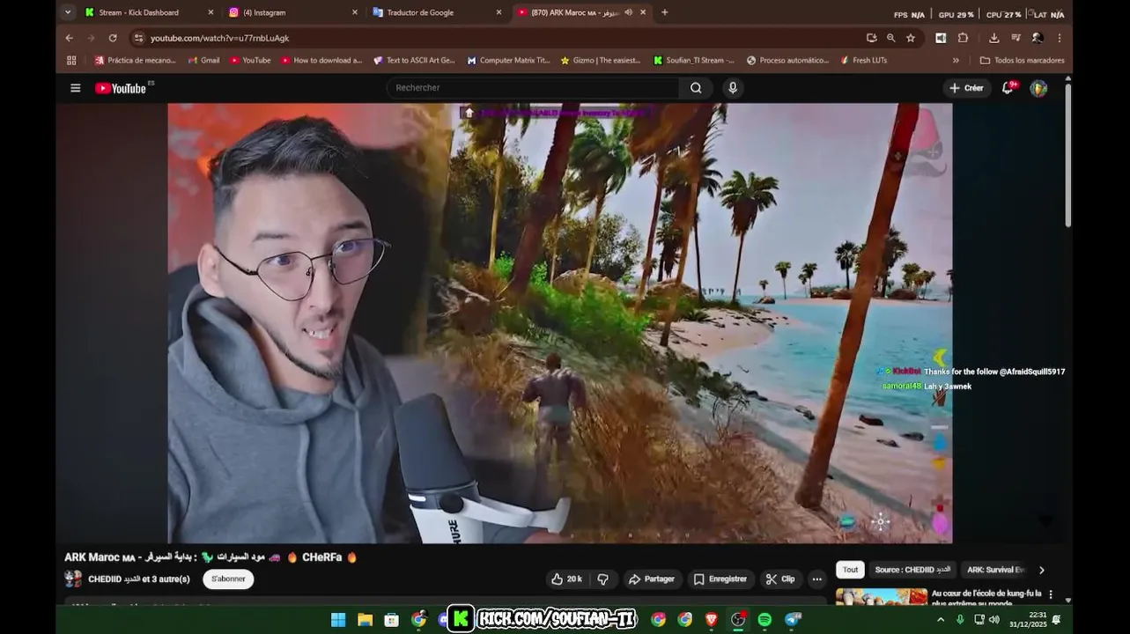Open the Fresh LUTs bookmark
Screen dimensions: 1130x634
[x=863, y=61]
